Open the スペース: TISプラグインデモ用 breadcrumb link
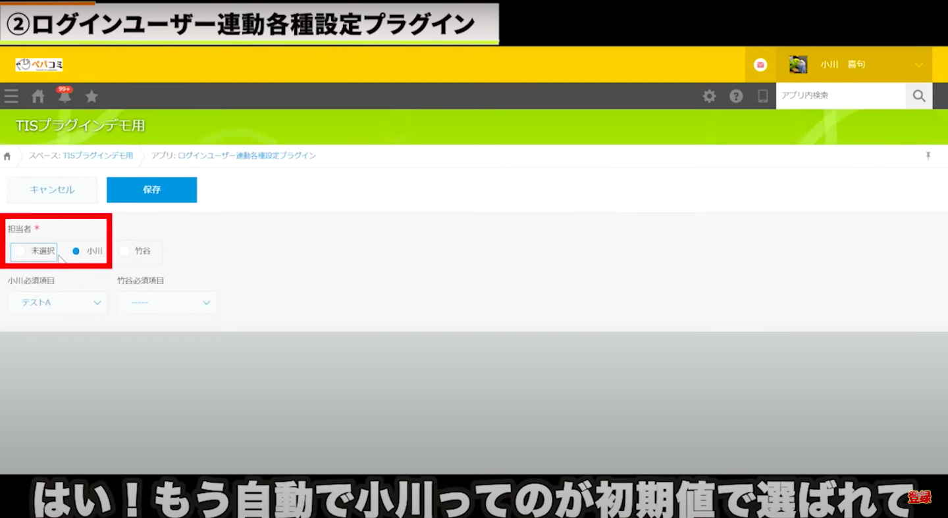The image size is (948, 518). coord(81,156)
